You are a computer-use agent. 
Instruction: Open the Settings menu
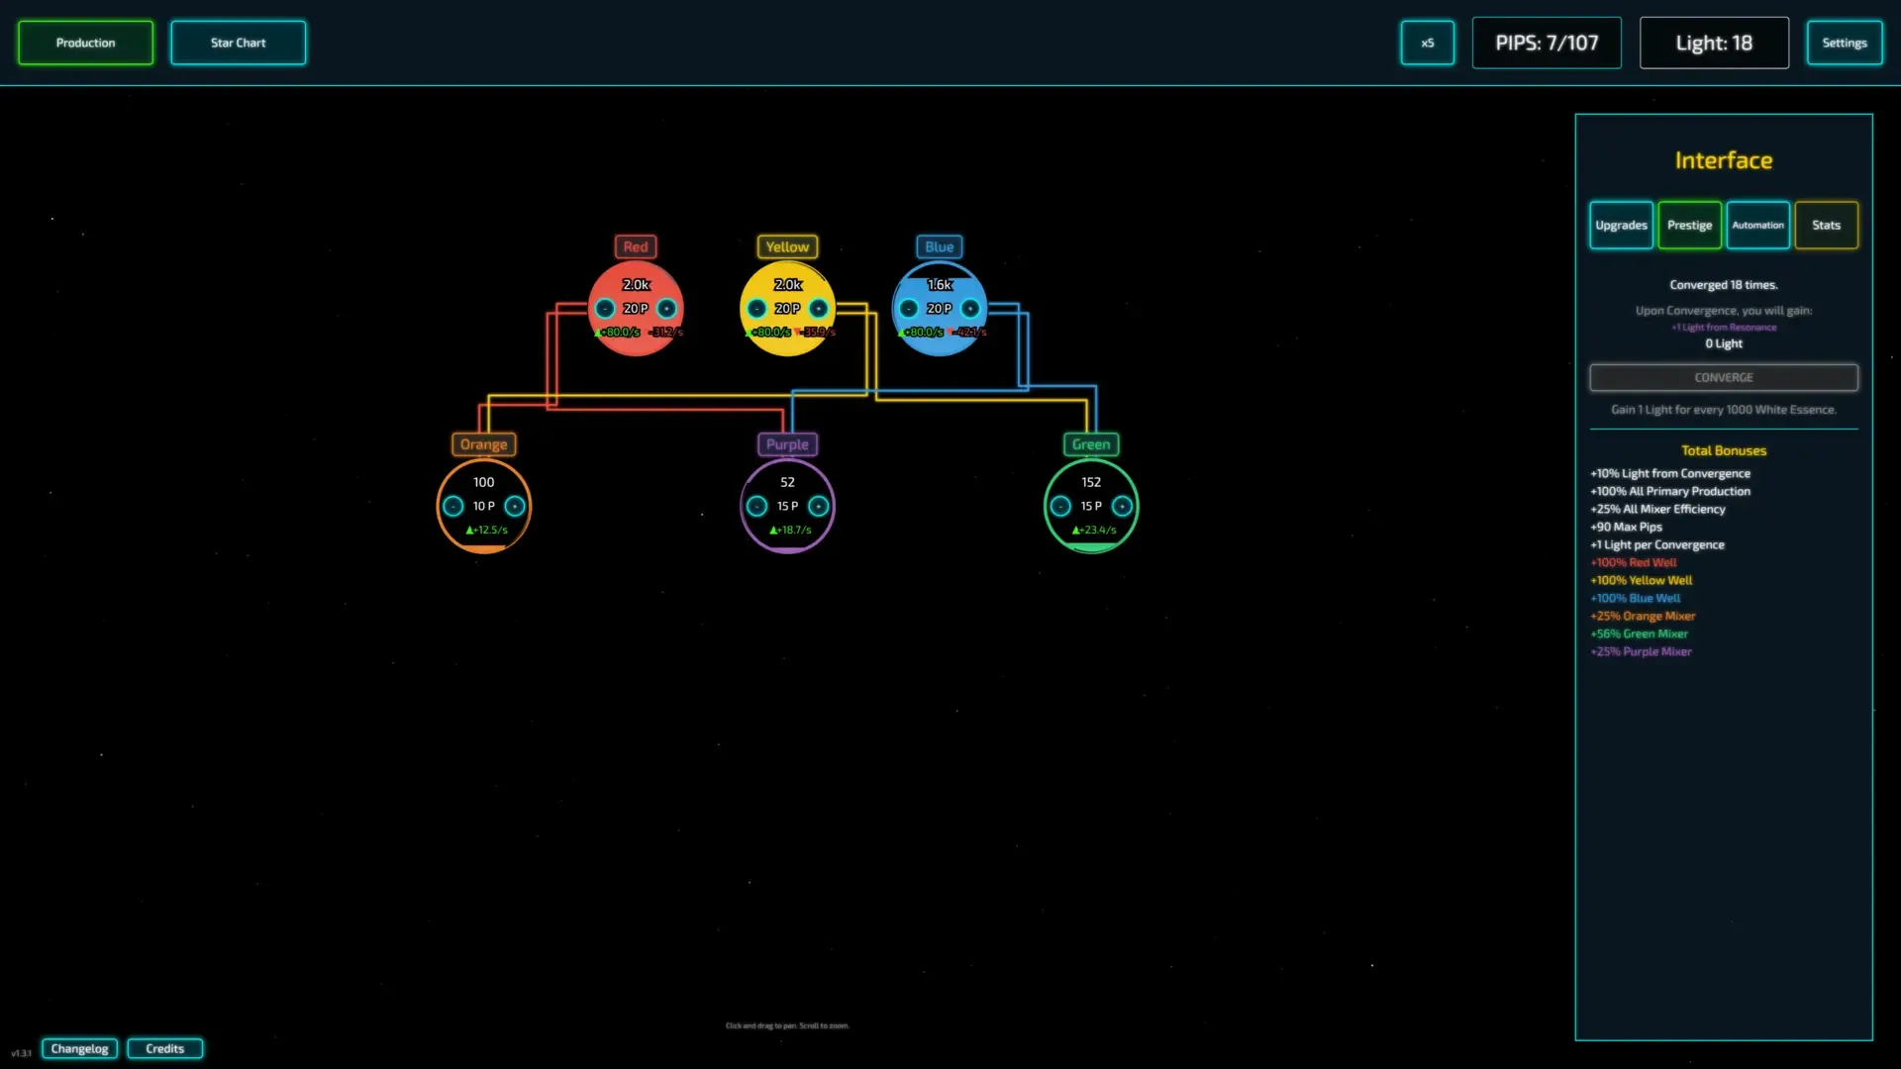(x=1844, y=43)
